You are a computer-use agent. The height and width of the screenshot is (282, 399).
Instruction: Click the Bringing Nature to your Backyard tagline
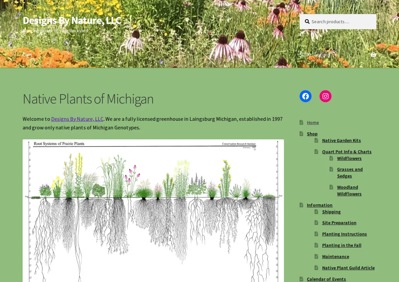(x=55, y=31)
